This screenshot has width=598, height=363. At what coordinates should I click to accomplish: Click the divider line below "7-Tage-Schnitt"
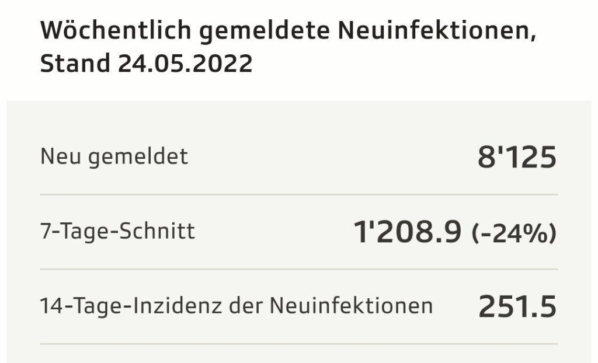299,269
